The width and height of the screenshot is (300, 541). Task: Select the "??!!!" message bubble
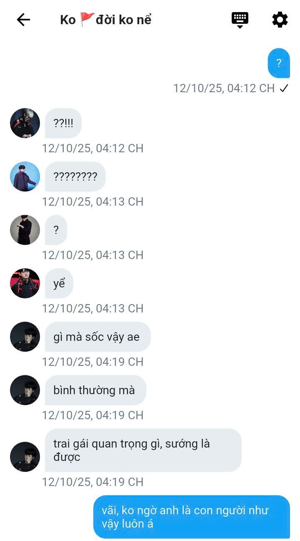[x=63, y=123]
